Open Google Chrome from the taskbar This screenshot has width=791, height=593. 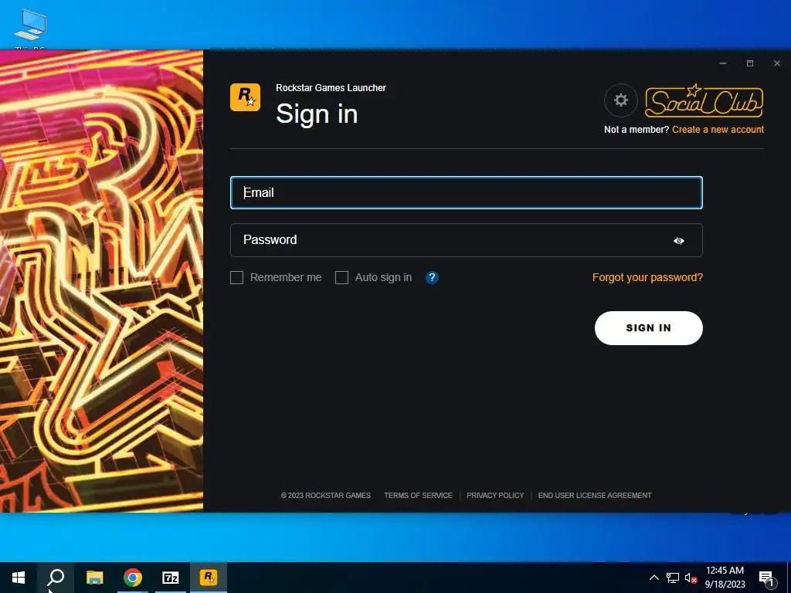pos(133,578)
